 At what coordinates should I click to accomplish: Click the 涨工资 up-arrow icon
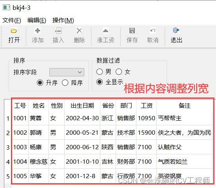coord(105,31)
